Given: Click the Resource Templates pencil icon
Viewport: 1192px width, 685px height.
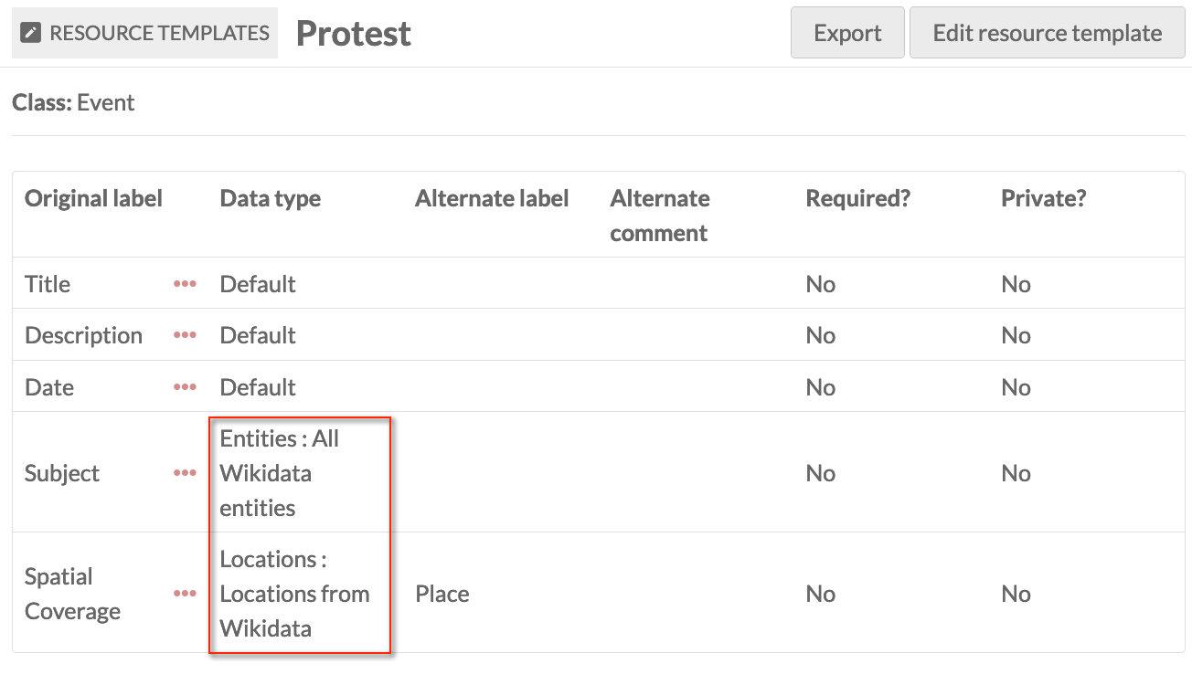Looking at the screenshot, I should (x=31, y=34).
